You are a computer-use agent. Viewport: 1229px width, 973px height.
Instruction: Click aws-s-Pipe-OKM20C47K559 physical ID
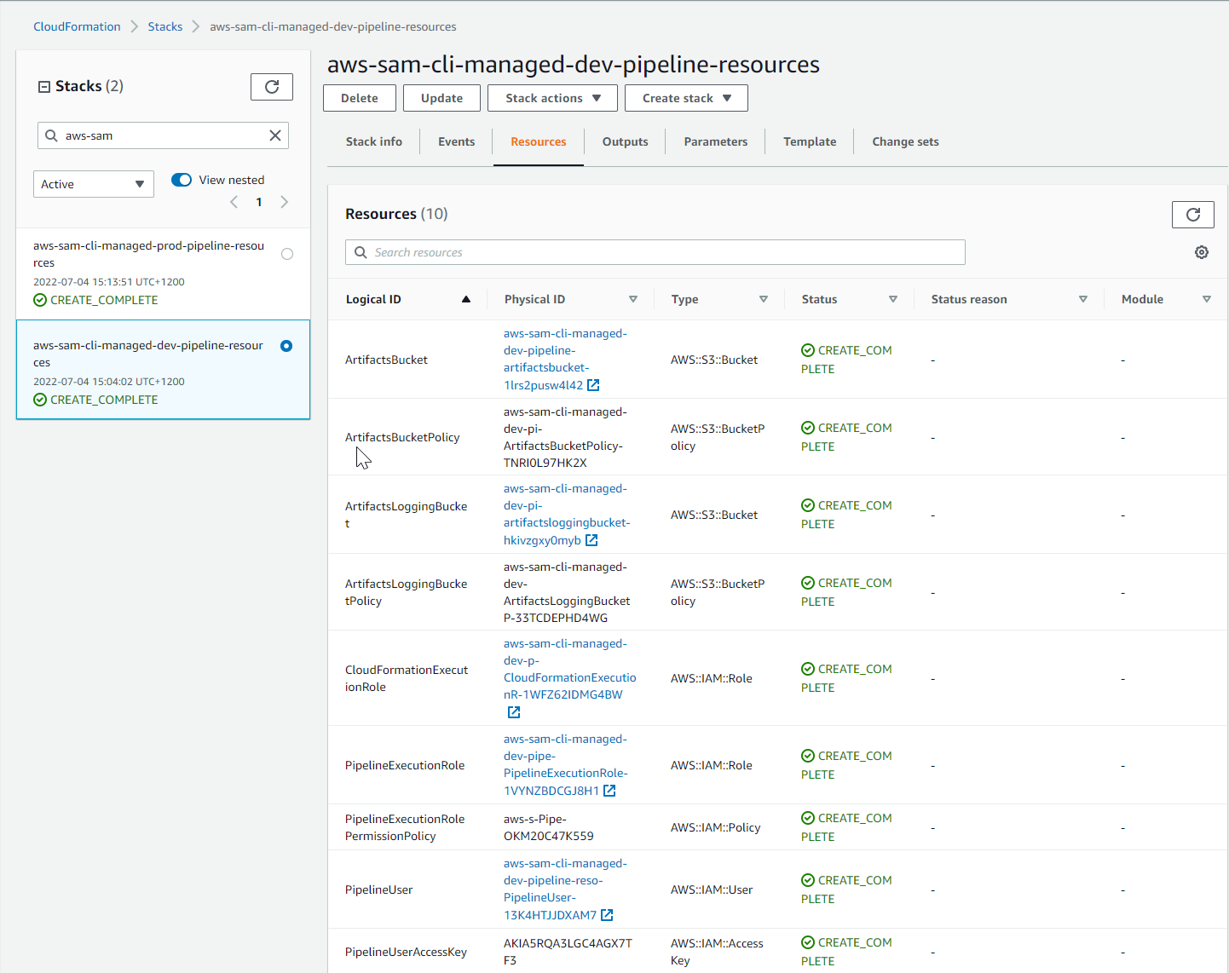pos(549,827)
